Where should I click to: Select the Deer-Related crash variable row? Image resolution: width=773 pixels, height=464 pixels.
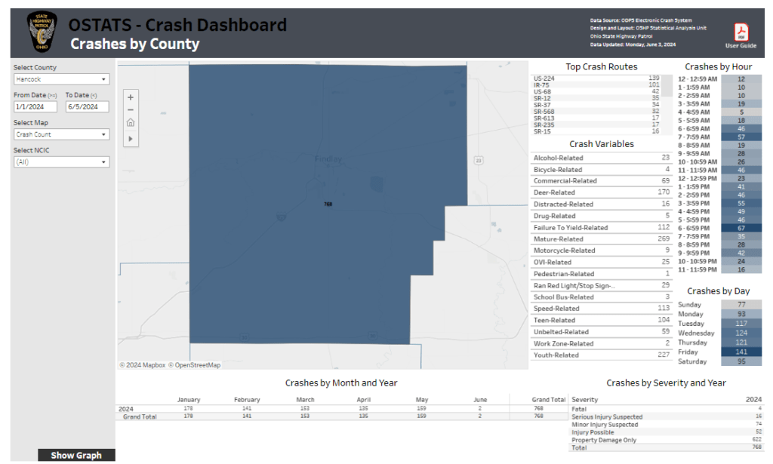[x=601, y=192]
